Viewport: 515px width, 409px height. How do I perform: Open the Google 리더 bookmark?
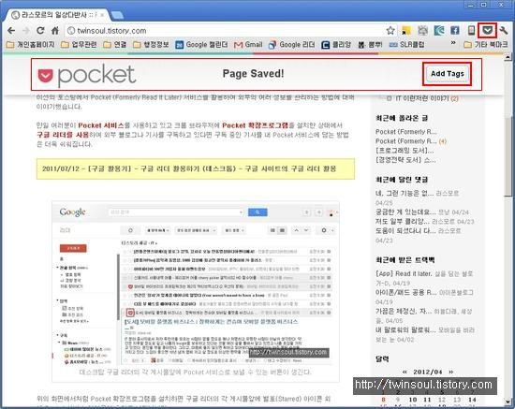pyautogui.click(x=291, y=45)
